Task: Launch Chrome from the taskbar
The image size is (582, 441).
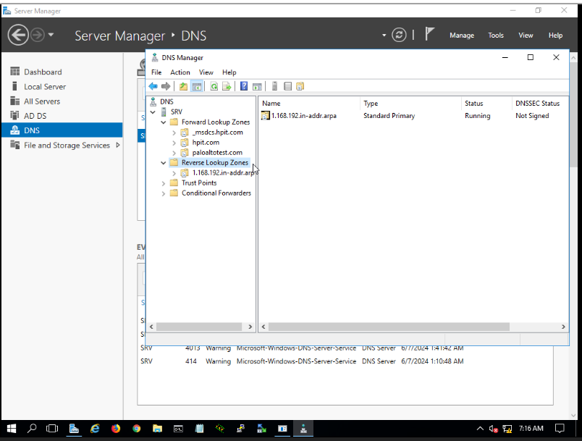Action: [137, 429]
